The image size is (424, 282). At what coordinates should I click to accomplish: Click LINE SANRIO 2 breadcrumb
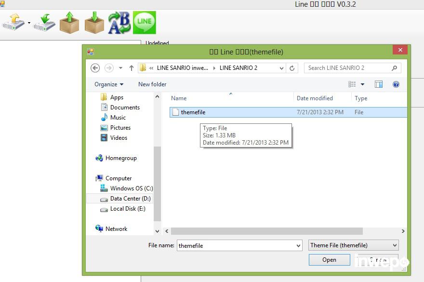point(238,68)
